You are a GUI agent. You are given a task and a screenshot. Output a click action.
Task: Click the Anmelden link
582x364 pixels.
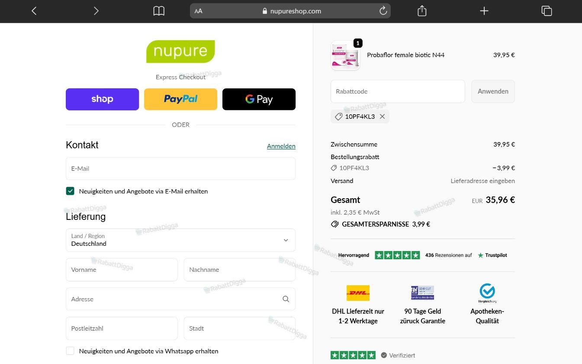[281, 146]
